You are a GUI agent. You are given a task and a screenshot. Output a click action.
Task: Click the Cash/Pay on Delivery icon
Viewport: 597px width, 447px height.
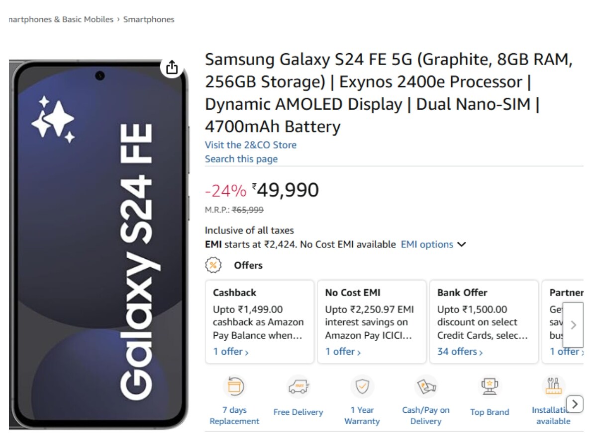point(426,386)
